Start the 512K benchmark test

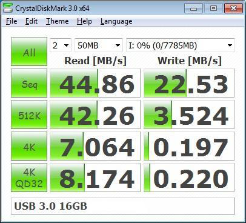tap(29, 115)
